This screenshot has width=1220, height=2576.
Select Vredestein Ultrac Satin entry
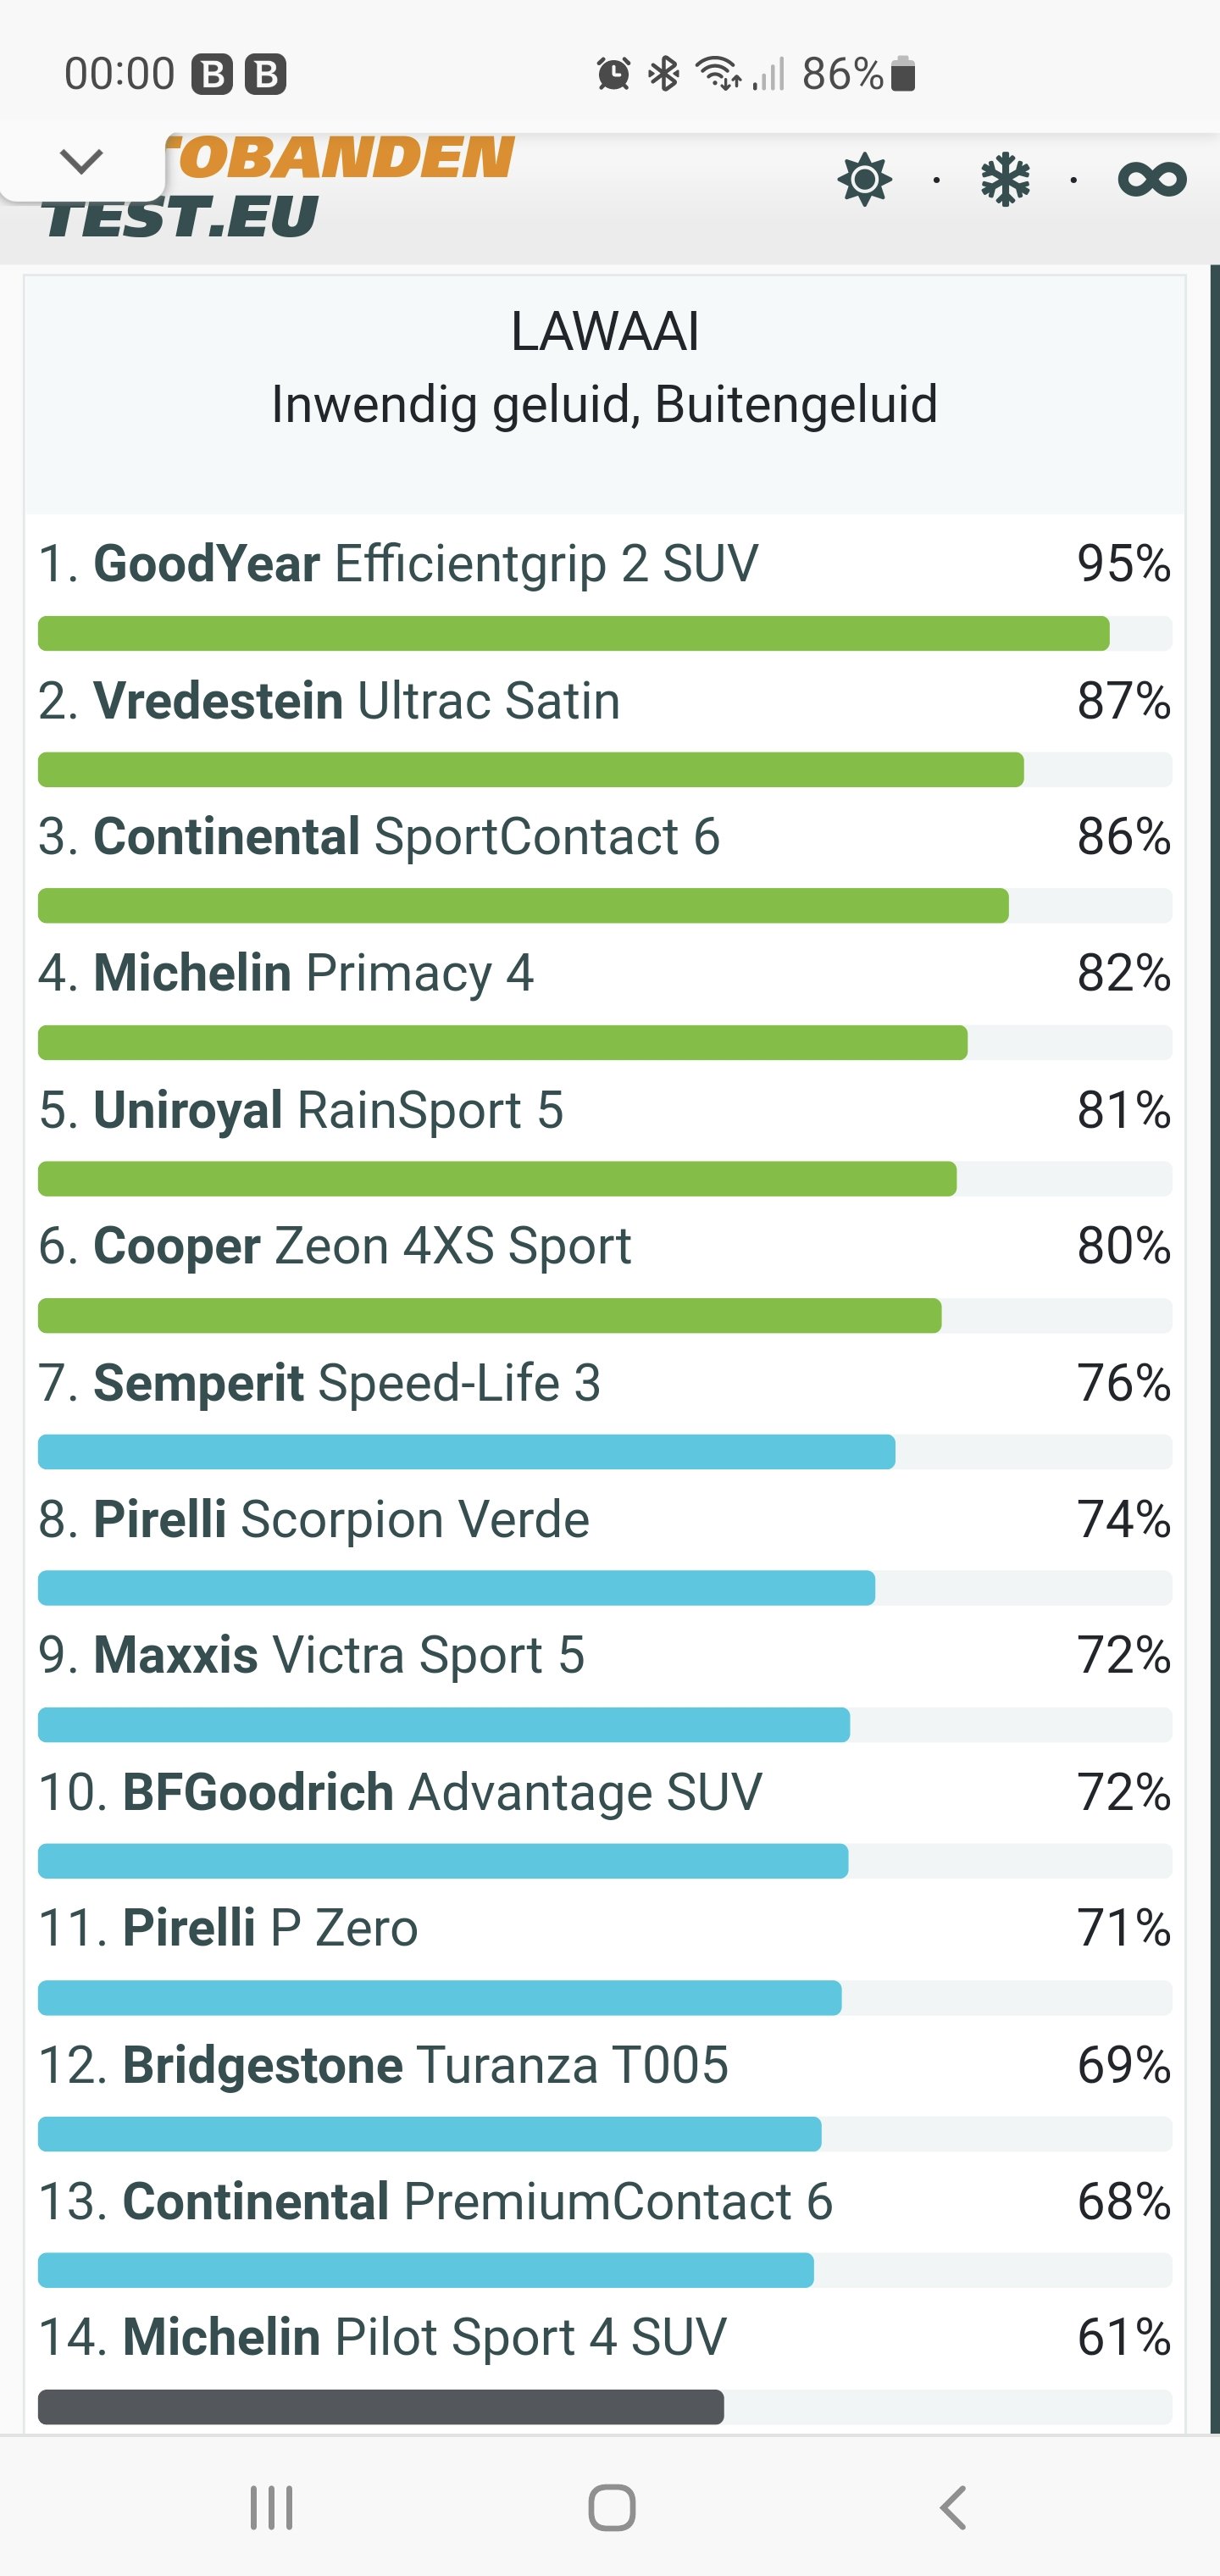(357, 701)
